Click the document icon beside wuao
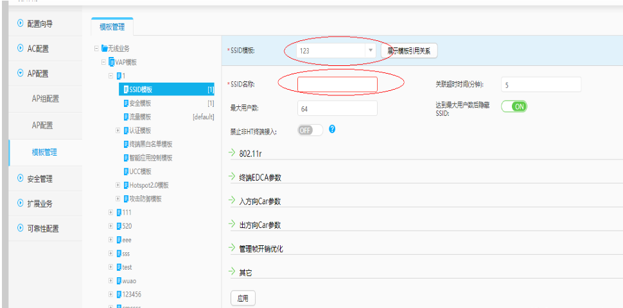Screen dimensions: 623x308 point(119,280)
